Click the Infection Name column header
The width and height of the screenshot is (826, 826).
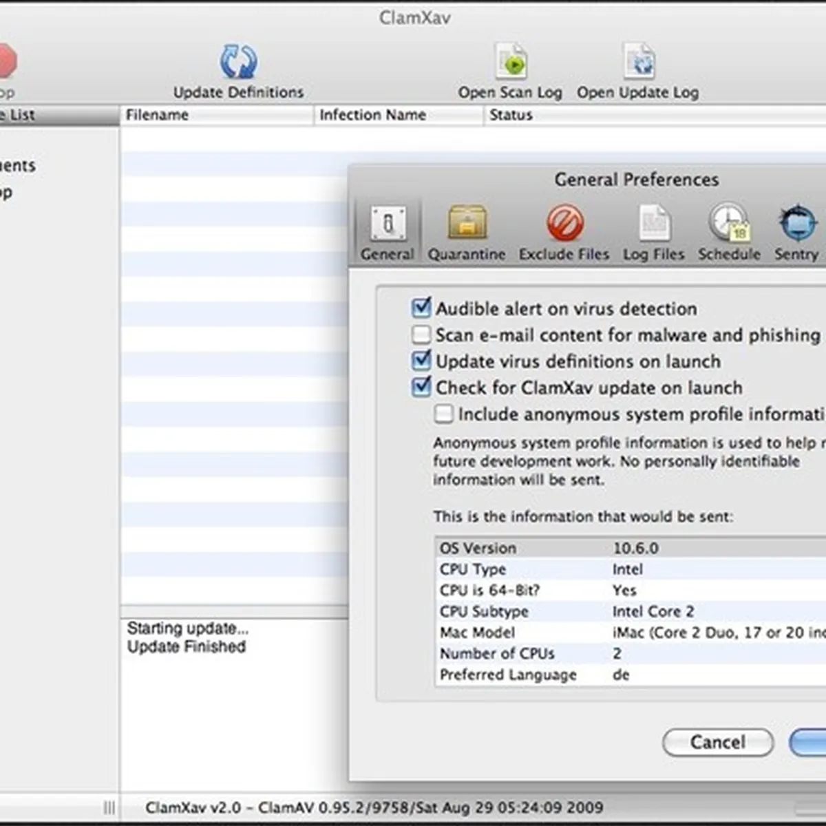tap(399, 115)
